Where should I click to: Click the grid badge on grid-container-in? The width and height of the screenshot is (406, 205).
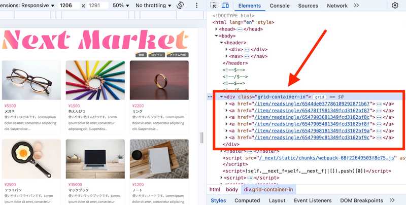pyautogui.click(x=320, y=97)
